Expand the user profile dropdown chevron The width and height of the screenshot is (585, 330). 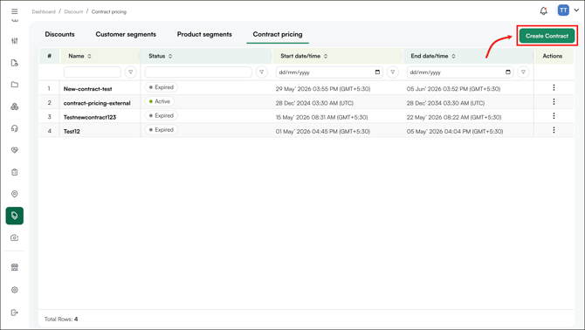pyautogui.click(x=576, y=10)
